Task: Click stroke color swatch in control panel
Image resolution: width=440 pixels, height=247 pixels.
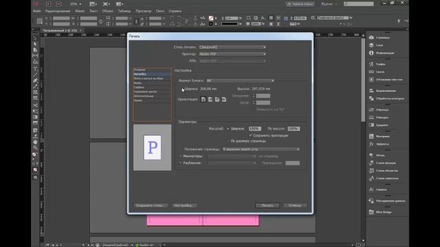Action: [211, 24]
